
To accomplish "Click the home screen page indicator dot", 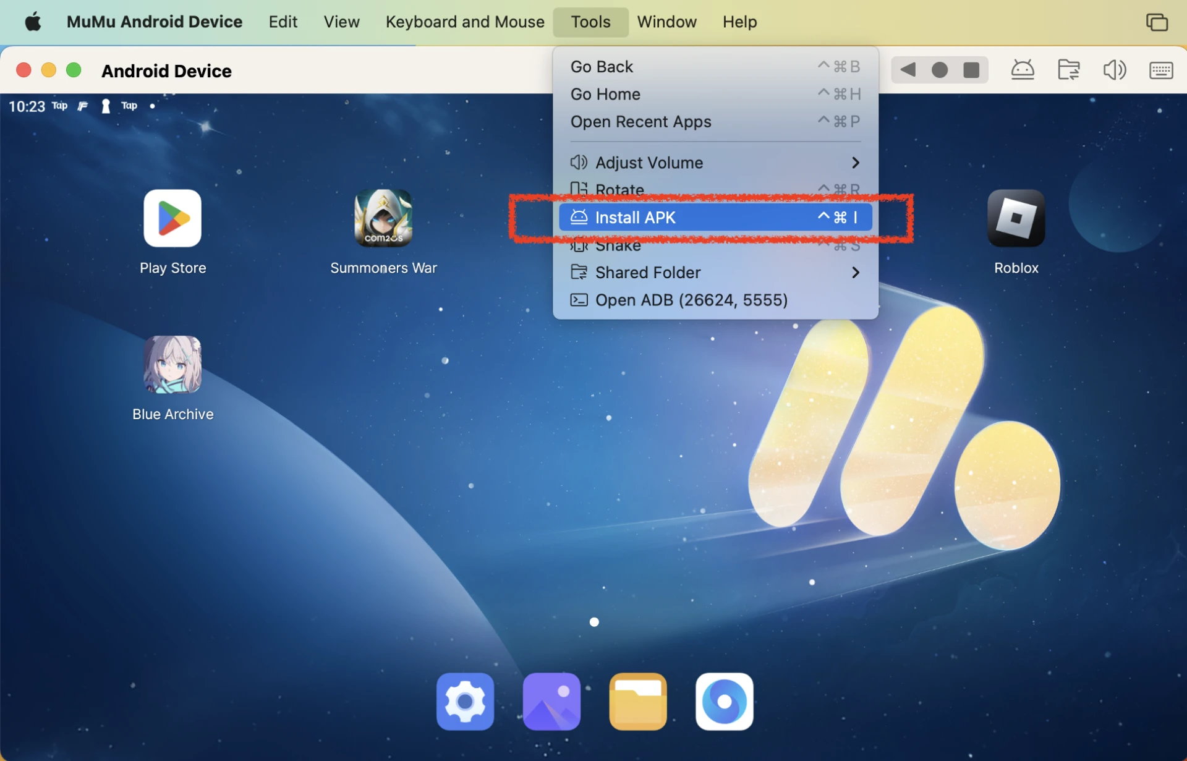I will coord(594,622).
